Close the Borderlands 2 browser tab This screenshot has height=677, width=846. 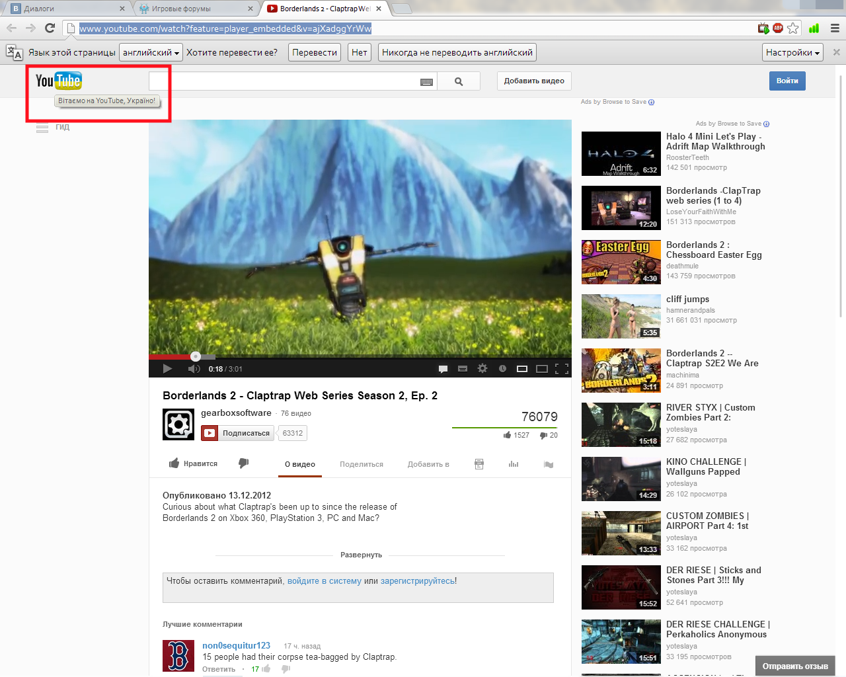(x=379, y=9)
